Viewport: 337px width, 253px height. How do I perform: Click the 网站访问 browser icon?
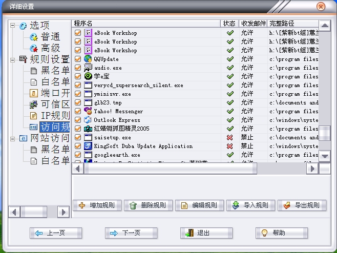(x=23, y=138)
